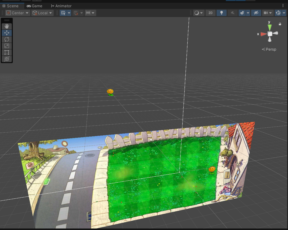The height and width of the screenshot is (230, 288).
Task: Select the Hand view tool
Action: 7,26
